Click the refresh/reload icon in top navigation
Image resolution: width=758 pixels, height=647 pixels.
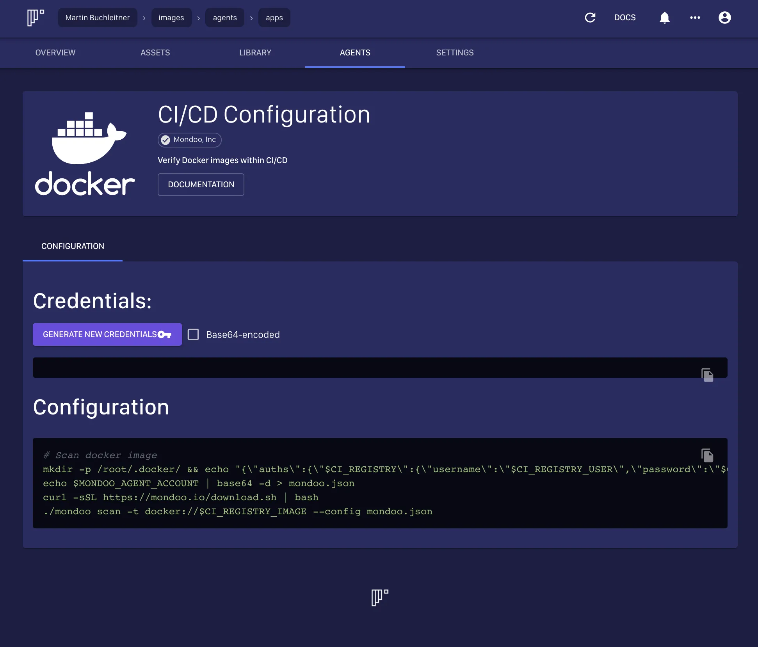click(x=589, y=17)
